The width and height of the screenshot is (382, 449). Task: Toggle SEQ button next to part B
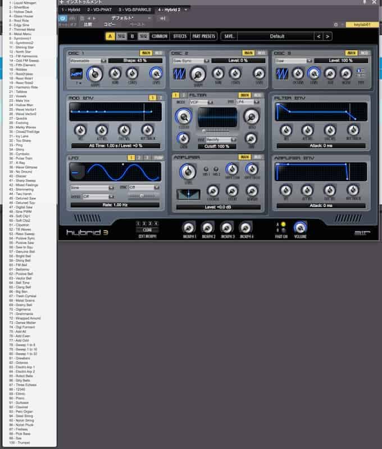coord(143,37)
